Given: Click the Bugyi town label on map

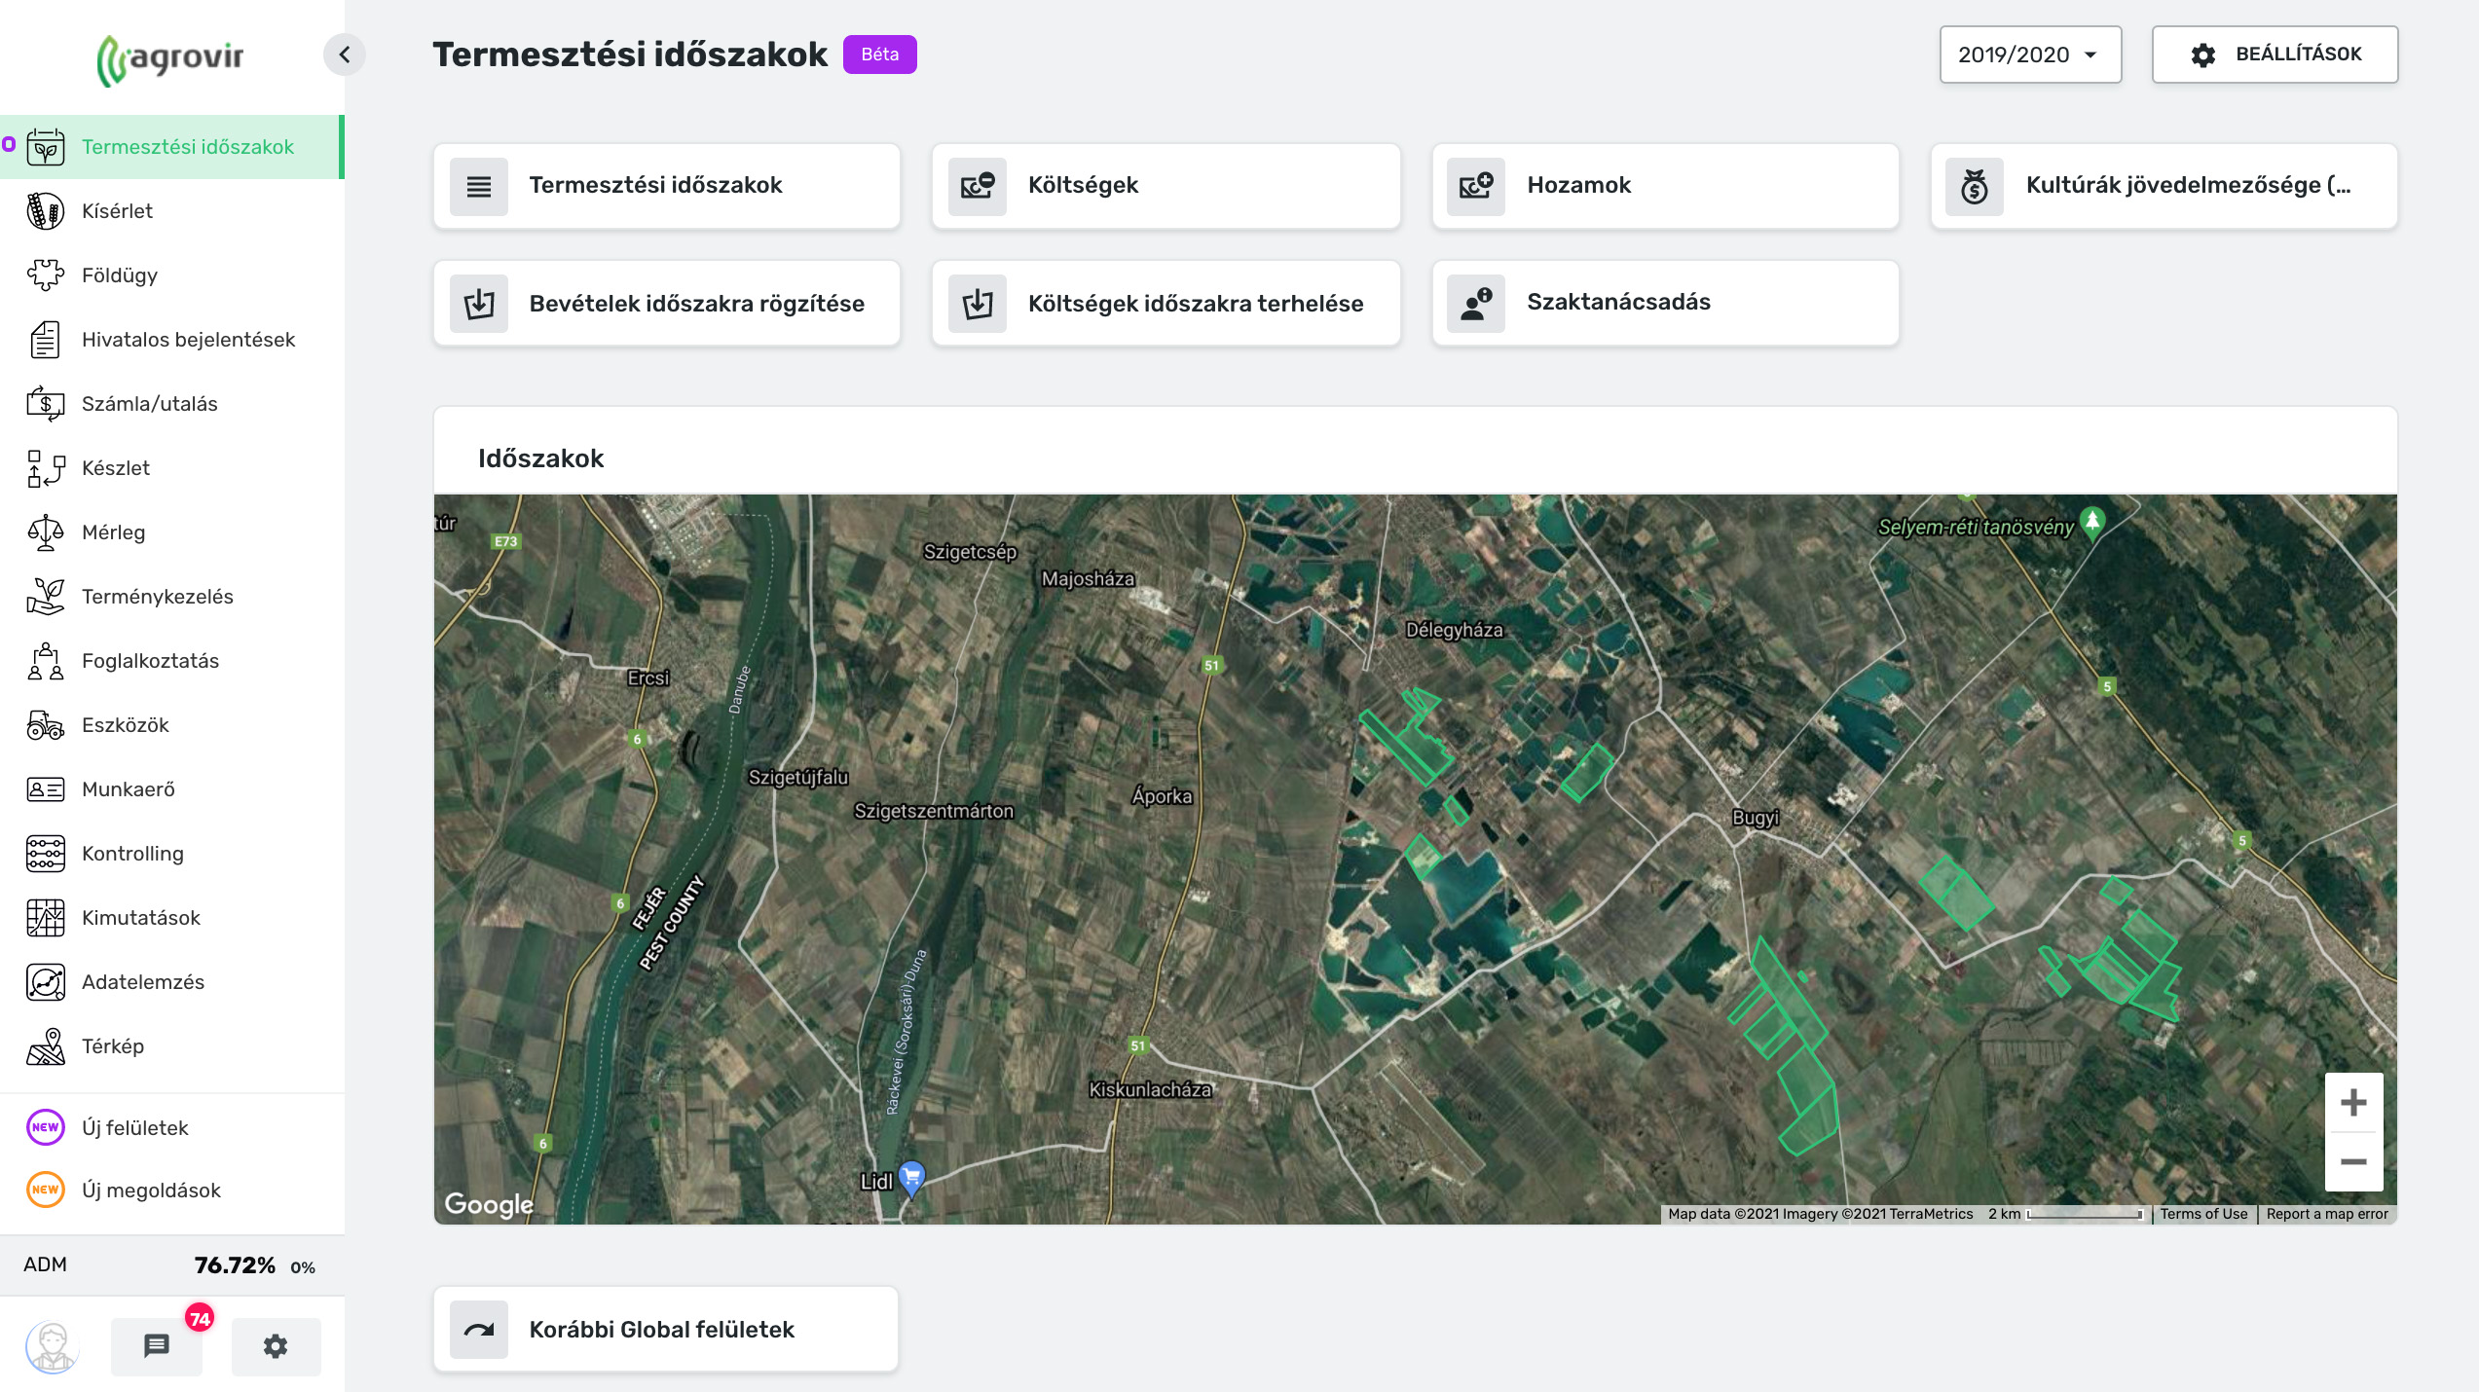Looking at the screenshot, I should coord(1756,818).
